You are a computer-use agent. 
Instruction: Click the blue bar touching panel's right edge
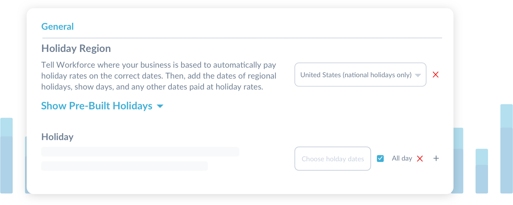point(458,161)
